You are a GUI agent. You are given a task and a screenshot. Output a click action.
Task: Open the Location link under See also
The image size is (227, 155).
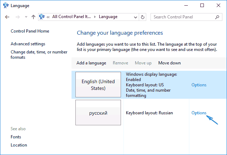click(19, 145)
